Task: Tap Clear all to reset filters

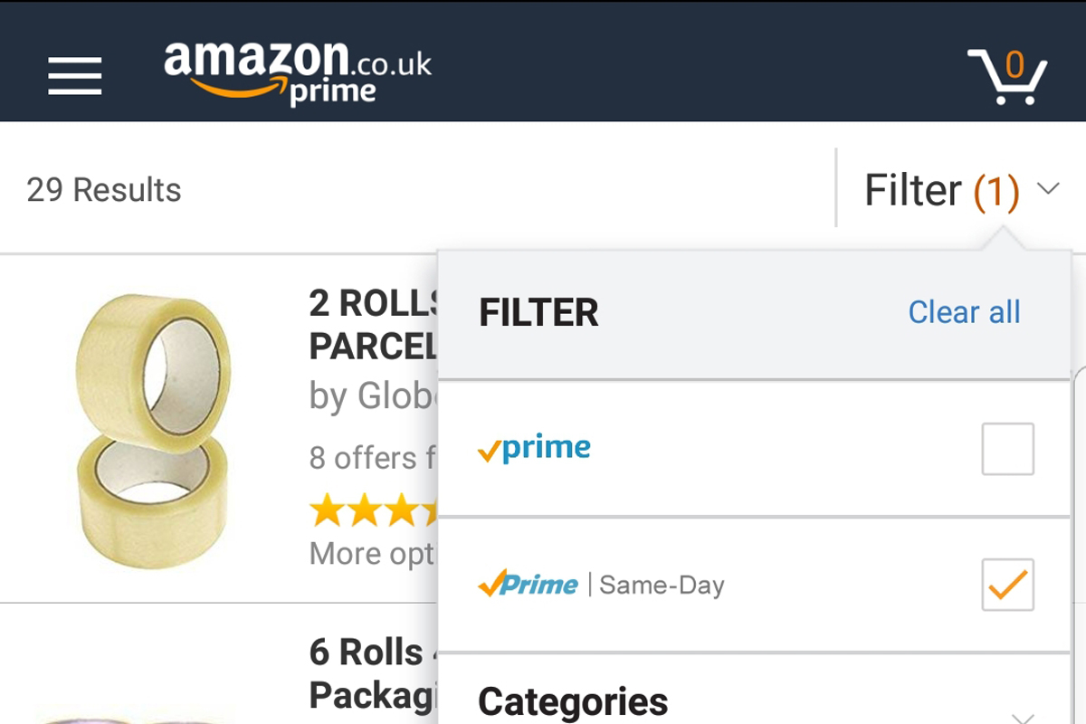Action: coord(963,311)
